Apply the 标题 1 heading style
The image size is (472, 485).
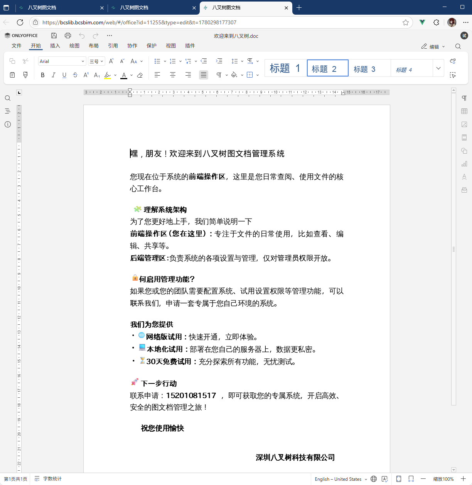(286, 68)
